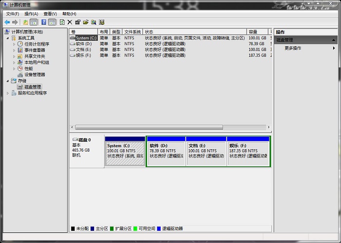Image resolution: width=341 pixels, height=243 pixels.
Task: Open 更多操作 in the actions pane
Action: [293, 48]
